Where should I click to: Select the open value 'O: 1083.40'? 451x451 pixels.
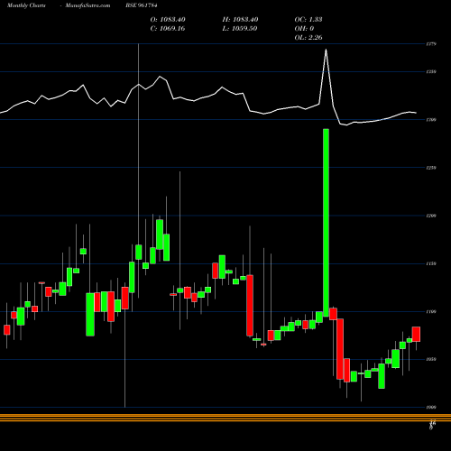[x=168, y=20]
